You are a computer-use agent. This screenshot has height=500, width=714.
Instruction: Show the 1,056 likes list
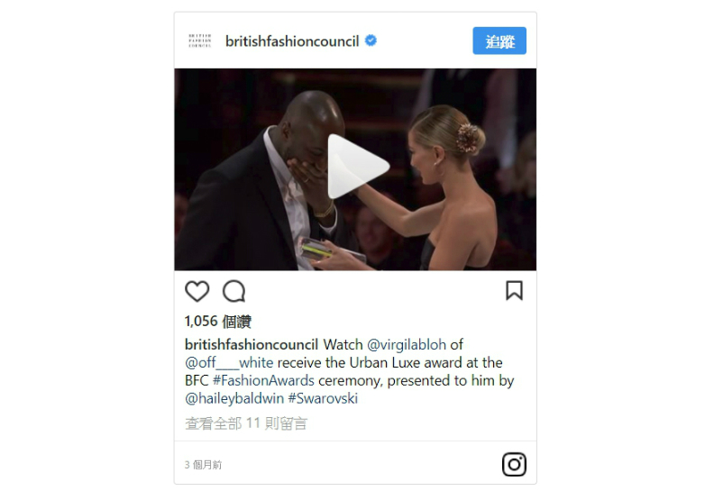click(218, 322)
